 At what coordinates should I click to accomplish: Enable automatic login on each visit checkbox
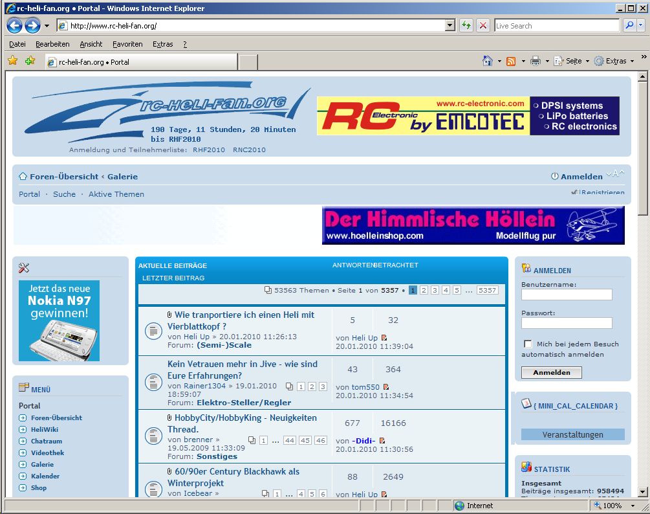[x=528, y=344]
